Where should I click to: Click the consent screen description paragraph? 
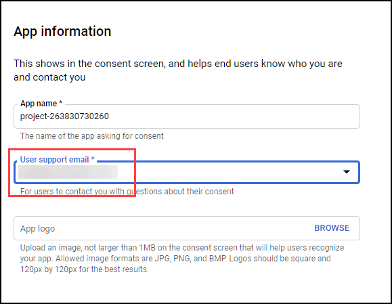click(178, 70)
